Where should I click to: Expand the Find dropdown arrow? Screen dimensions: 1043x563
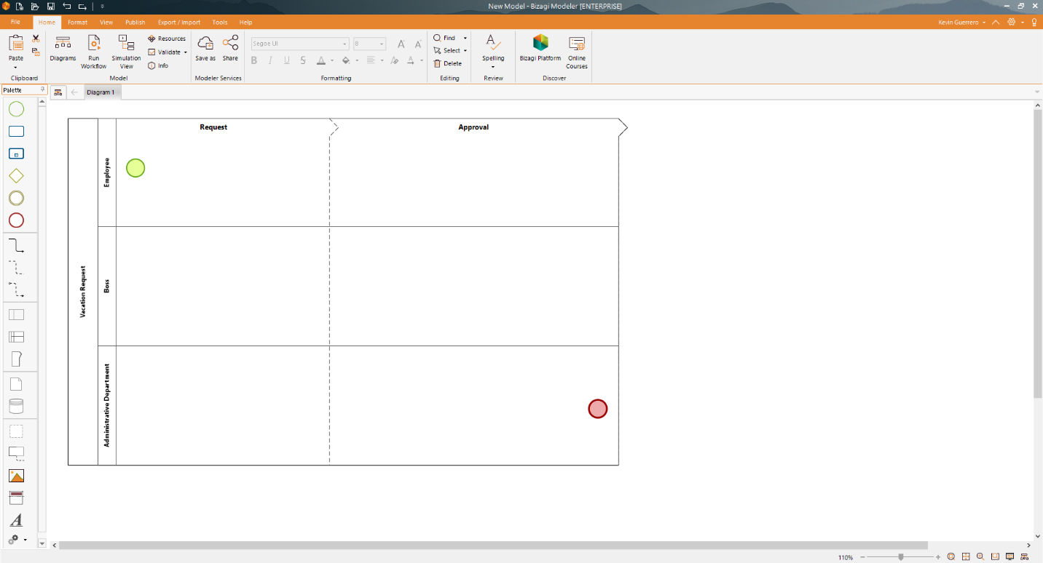(465, 38)
